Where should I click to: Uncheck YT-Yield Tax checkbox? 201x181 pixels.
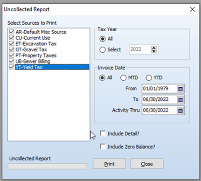(x=12, y=67)
